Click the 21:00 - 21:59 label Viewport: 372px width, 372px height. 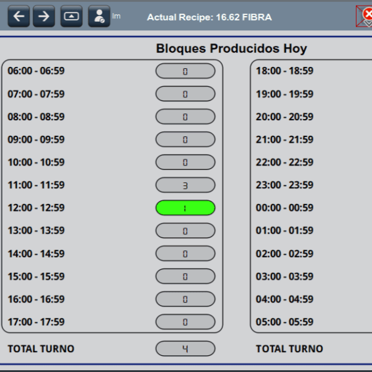point(285,139)
